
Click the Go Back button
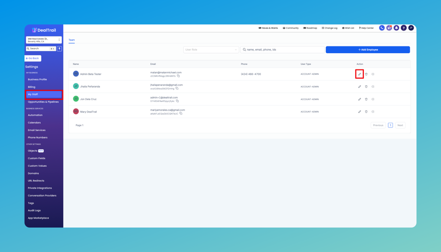[x=33, y=58]
